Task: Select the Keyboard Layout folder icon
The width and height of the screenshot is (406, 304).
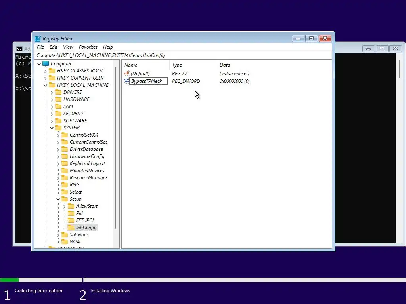Action: (x=65, y=163)
